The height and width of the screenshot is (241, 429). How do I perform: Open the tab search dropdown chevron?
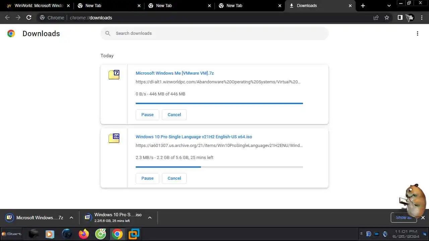point(389,6)
